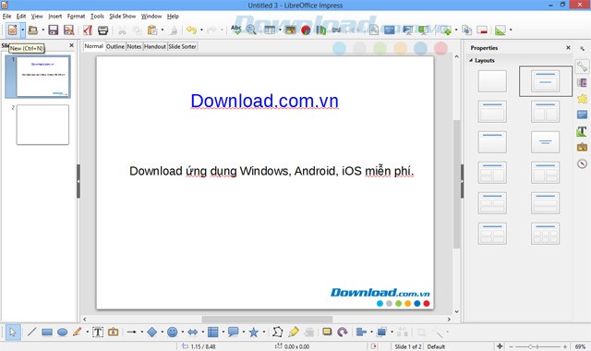Switch to the Notes view tab
The width and height of the screenshot is (591, 351).
click(134, 46)
